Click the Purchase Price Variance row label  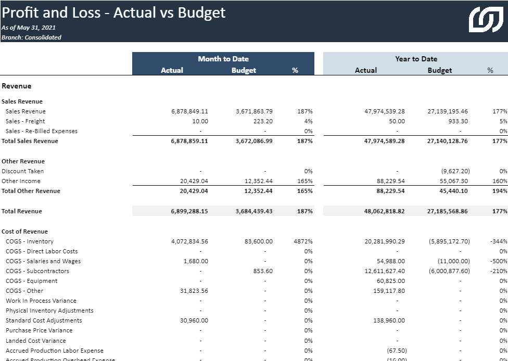click(x=39, y=330)
